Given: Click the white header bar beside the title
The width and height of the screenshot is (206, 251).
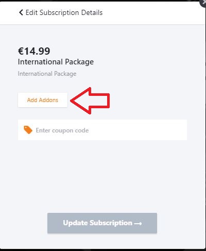Looking at the screenshot, I should pos(151,13).
